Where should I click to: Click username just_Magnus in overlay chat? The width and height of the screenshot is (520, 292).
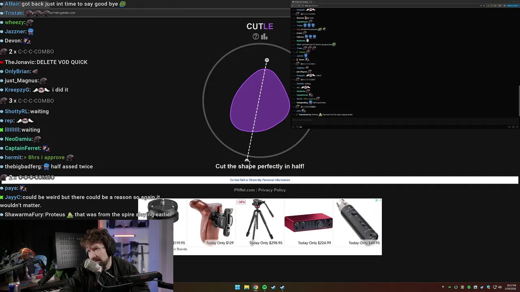(22, 81)
